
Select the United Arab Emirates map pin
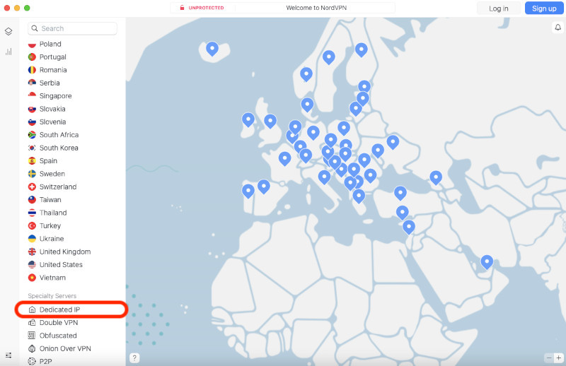(x=487, y=262)
